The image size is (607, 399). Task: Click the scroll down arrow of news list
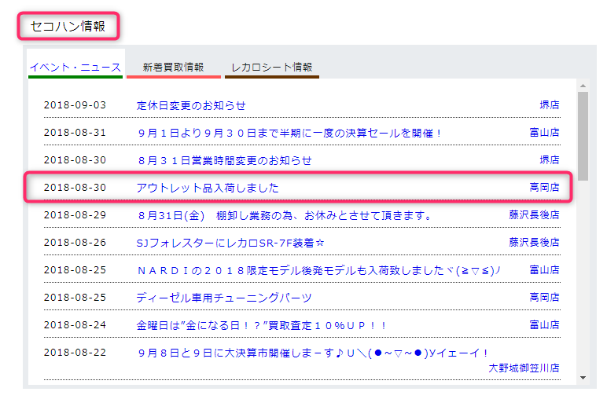[583, 378]
